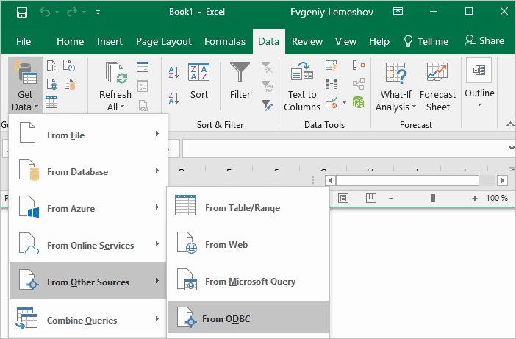This screenshot has height=339, width=516.
Task: Click the Sort A to Z icon
Action: point(174,72)
